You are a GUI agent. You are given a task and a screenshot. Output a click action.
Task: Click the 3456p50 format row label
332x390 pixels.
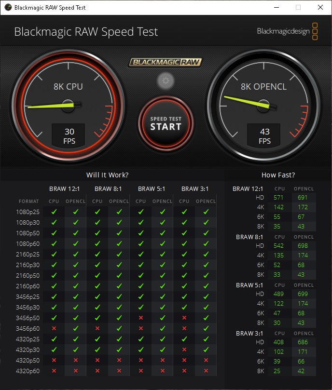point(28,318)
